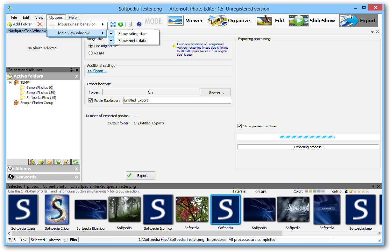This screenshot has height=252, width=391.
Task: Click the green play slideshow toolbar icon
Action: [121, 24]
